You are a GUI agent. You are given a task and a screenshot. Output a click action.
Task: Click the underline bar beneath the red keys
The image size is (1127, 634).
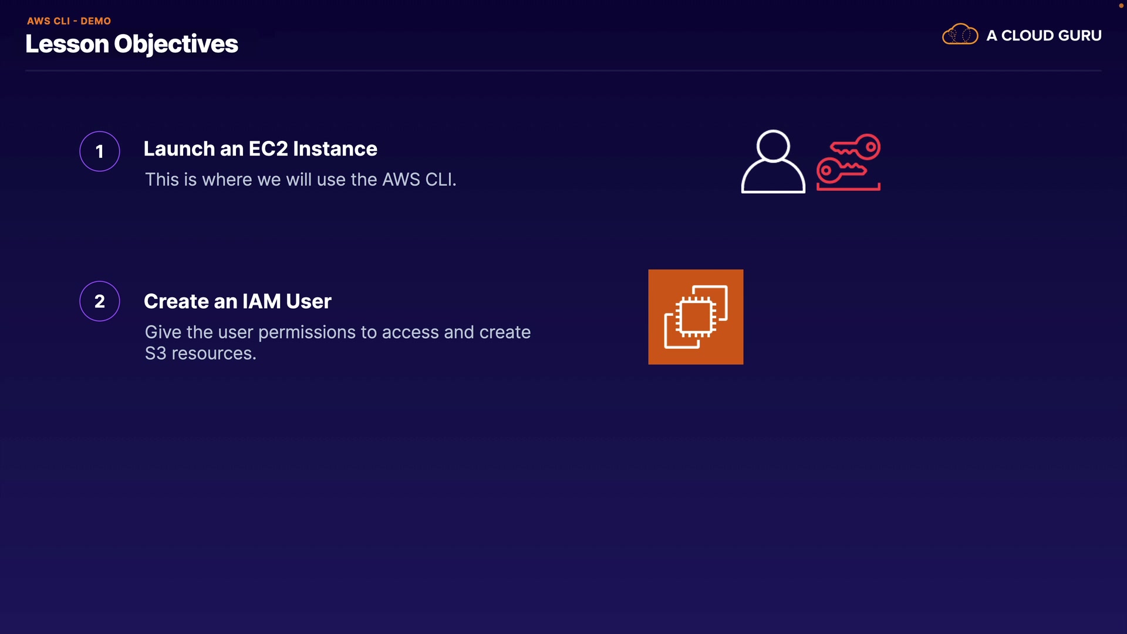tap(848, 188)
